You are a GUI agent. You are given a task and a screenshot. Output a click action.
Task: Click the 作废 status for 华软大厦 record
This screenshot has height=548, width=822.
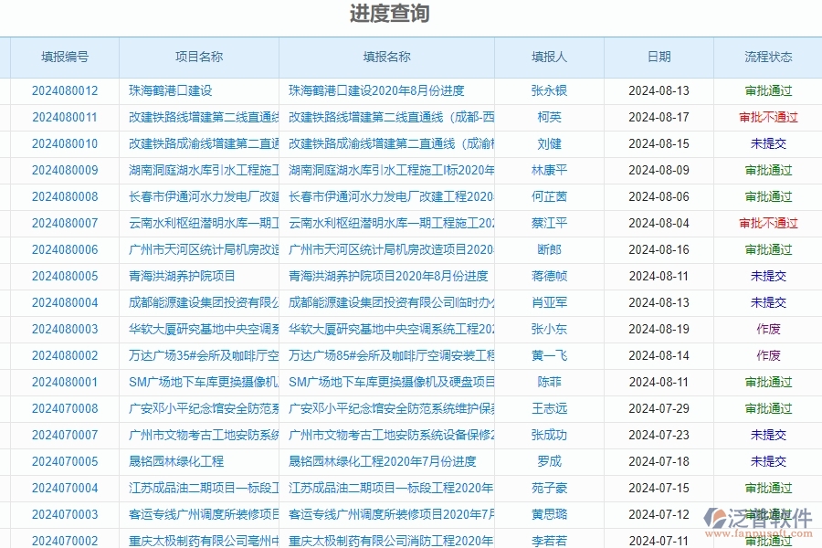(770, 329)
